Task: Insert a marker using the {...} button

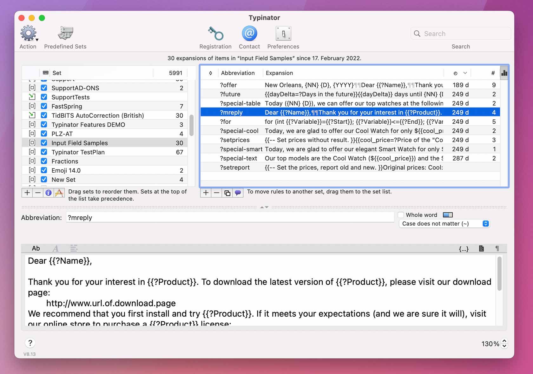Action: [464, 248]
